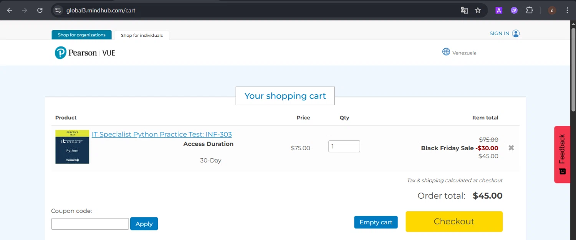The width and height of the screenshot is (576, 240).
Task: Select the Shop for individuals tab
Action: 142,35
